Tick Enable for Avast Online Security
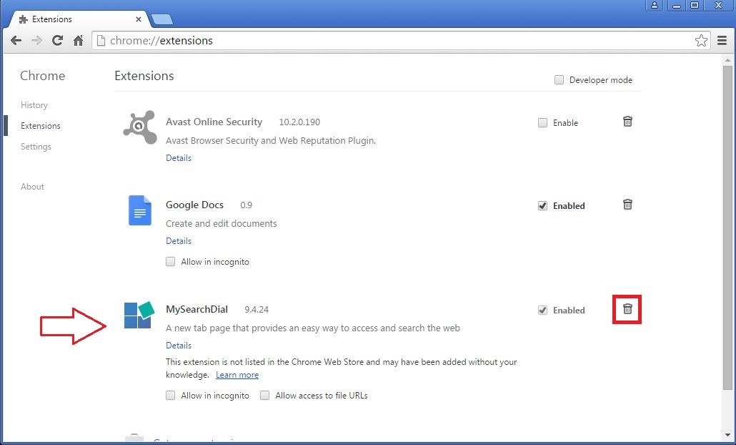The height and width of the screenshot is (445, 736). [x=542, y=122]
